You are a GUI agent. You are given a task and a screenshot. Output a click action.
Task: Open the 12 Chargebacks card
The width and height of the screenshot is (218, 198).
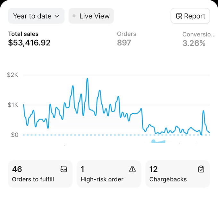click(x=178, y=174)
